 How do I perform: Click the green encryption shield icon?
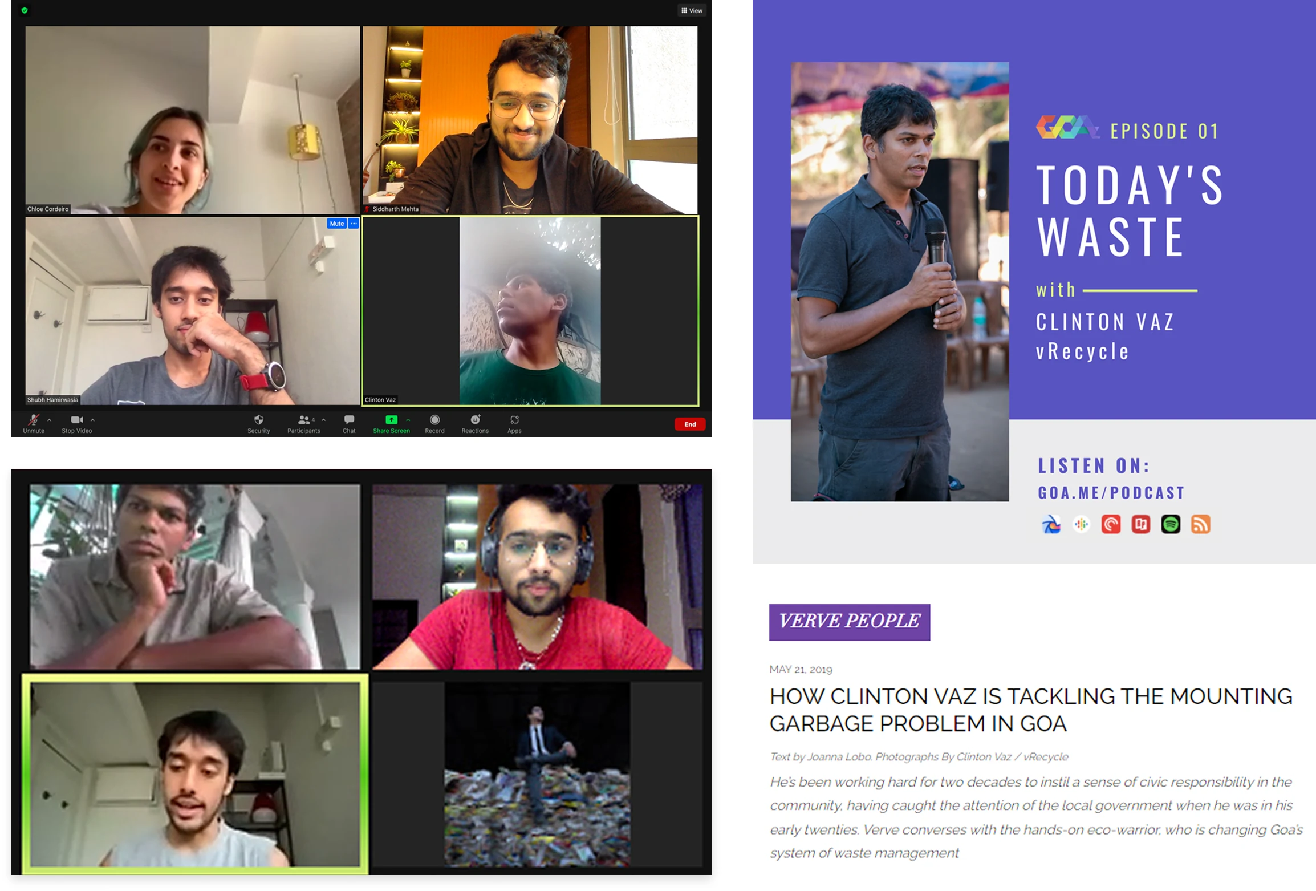[25, 10]
